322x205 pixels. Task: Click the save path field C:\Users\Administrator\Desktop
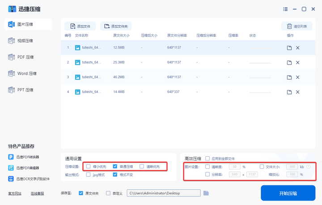coord(164,193)
